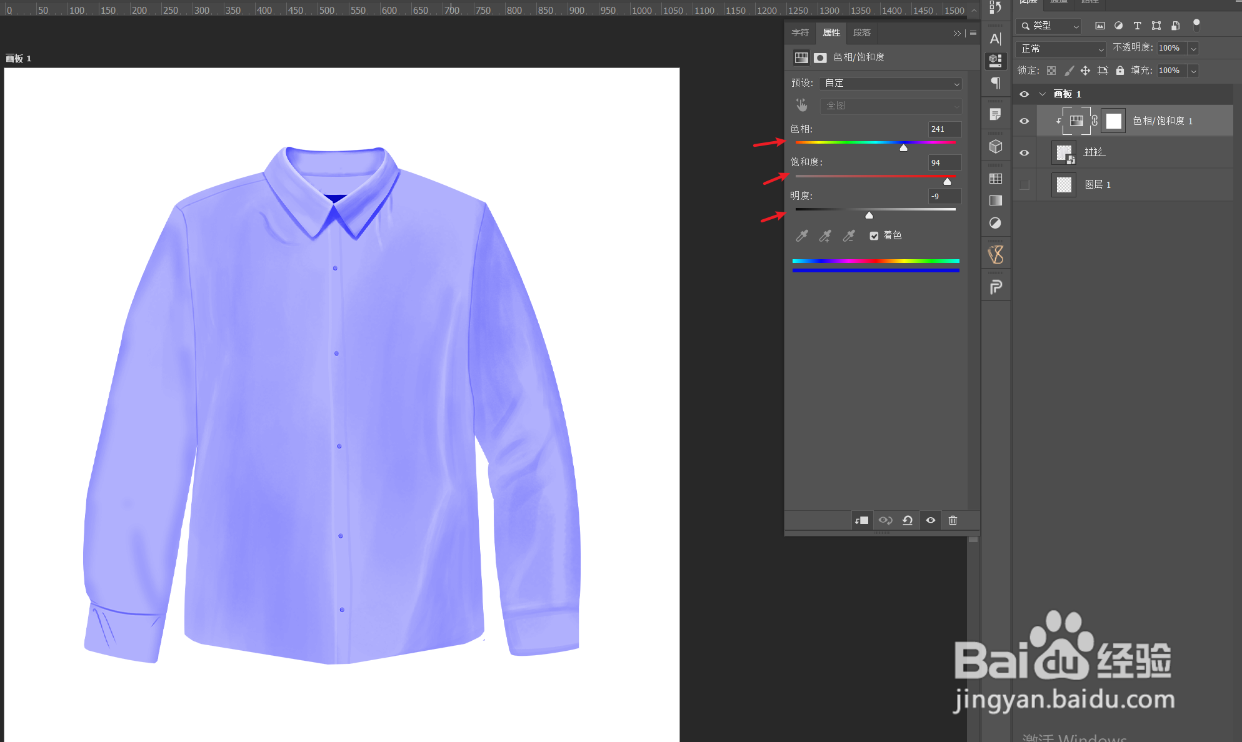This screenshot has height=742, width=1242.
Task: Open the Gradients panel icon in the dock
Action: [x=996, y=200]
